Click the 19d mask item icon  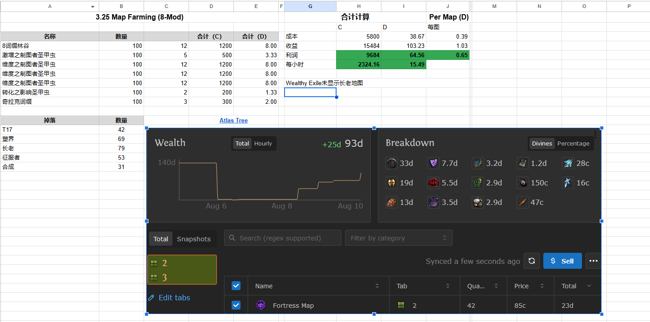coord(391,183)
